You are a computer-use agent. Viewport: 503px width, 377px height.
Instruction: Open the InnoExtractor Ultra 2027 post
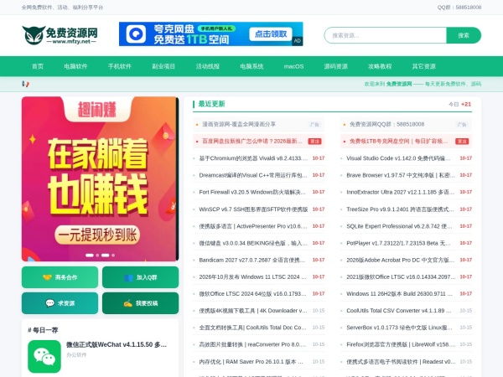[x=401, y=192]
